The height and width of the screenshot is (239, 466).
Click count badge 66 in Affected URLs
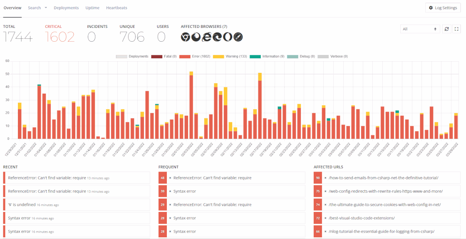318,231
